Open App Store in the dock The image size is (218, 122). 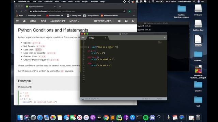click(x=133, y=118)
